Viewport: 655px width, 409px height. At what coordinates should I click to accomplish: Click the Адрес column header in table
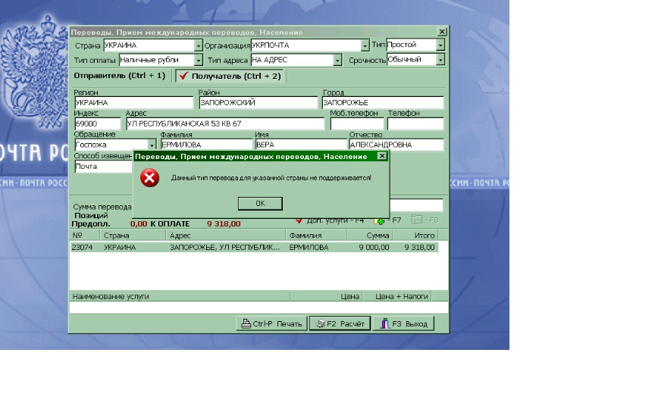point(226,236)
